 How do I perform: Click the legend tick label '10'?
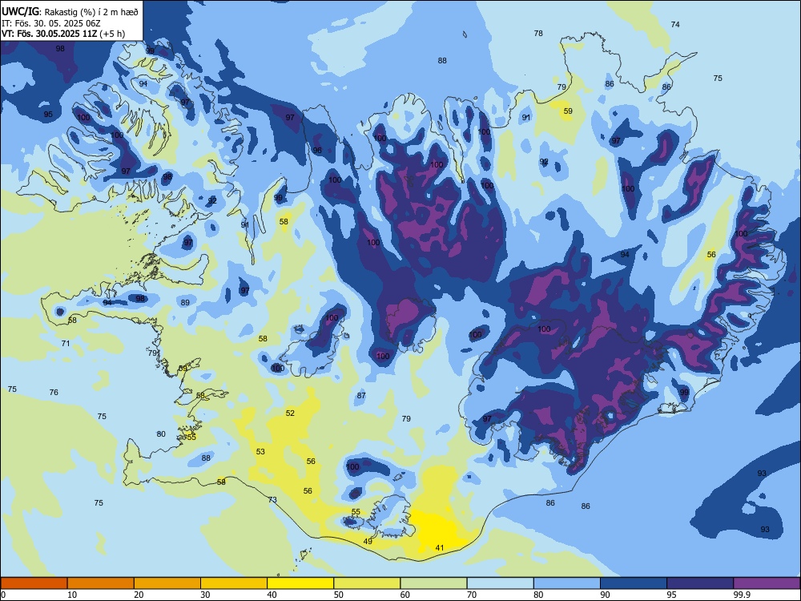click(72, 595)
